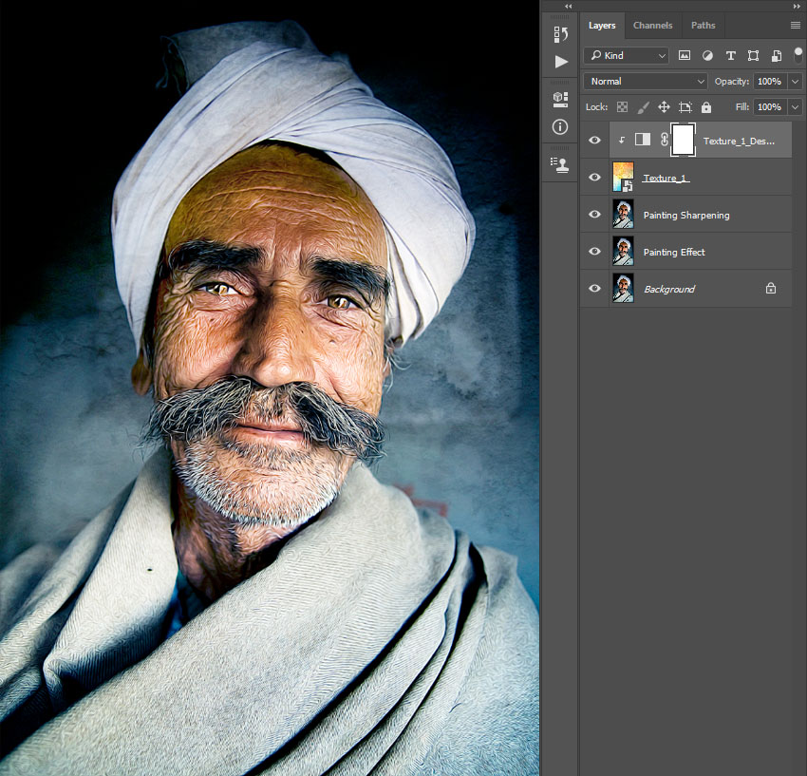The width and height of the screenshot is (807, 776).
Task: Open the Layers panel flyout menu
Action: coord(795,26)
